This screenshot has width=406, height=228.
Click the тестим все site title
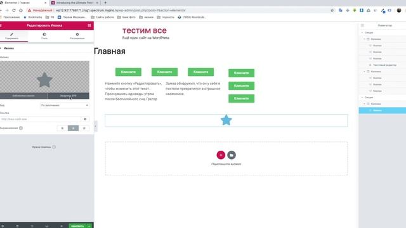click(145, 30)
